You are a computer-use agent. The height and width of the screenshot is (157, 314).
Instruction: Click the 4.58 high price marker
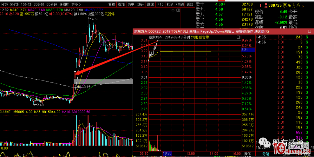[95, 19]
